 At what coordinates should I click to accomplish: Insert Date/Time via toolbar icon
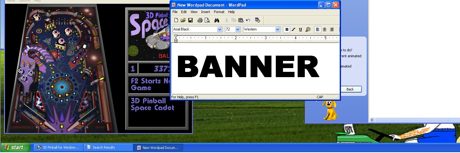257,20
